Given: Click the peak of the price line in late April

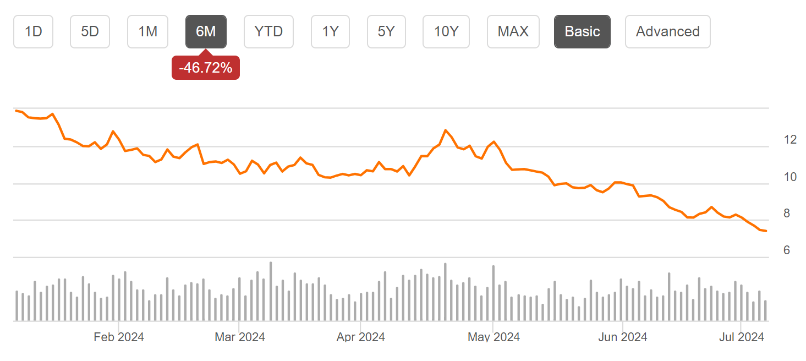Looking at the screenshot, I should click(x=446, y=129).
